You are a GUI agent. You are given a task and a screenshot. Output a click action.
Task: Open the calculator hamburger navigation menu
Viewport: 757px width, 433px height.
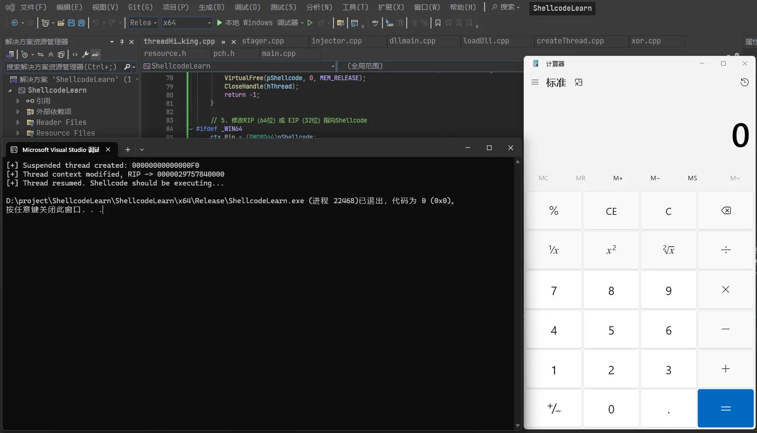[x=535, y=82]
